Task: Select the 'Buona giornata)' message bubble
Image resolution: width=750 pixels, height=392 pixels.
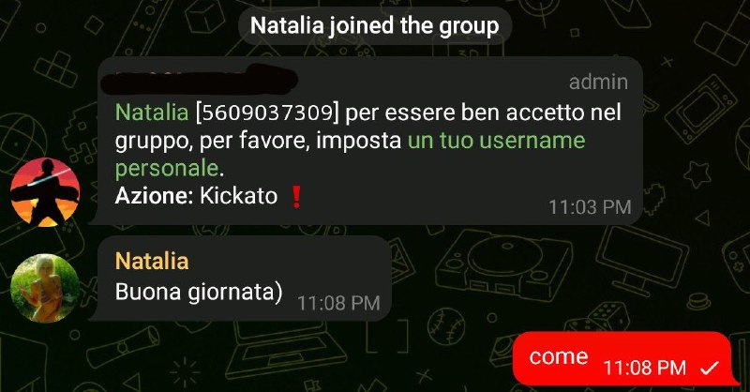Action: click(x=240, y=279)
